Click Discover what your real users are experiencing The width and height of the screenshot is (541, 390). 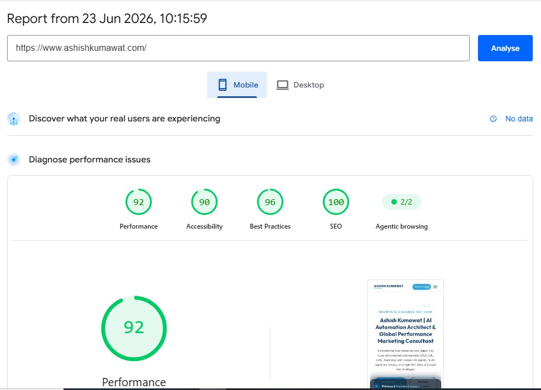pyautogui.click(x=124, y=119)
